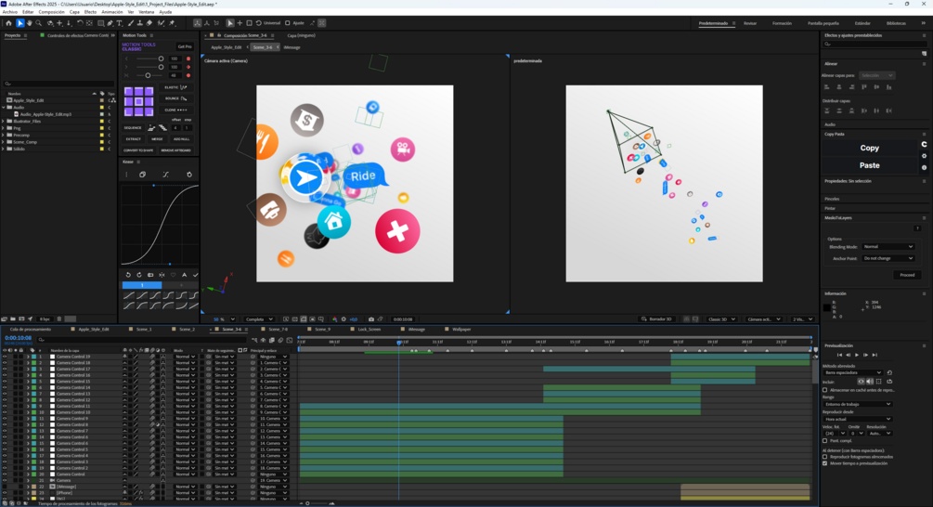Image resolution: width=933 pixels, height=507 pixels.
Task: Adjust first Motion Tools easing slider
Action: coord(161,58)
